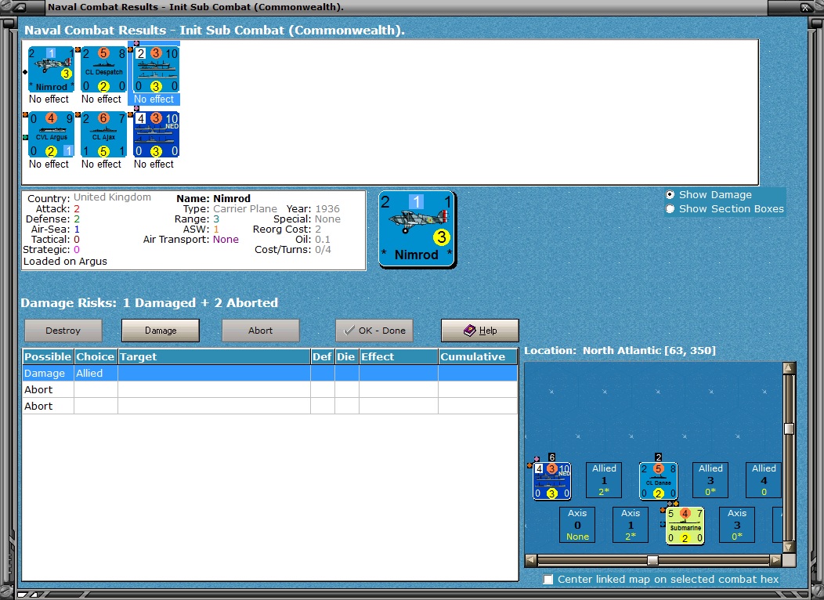This screenshot has height=600, width=824.
Task: Click the large Nimrod unit preview counter
Action: coord(417,230)
